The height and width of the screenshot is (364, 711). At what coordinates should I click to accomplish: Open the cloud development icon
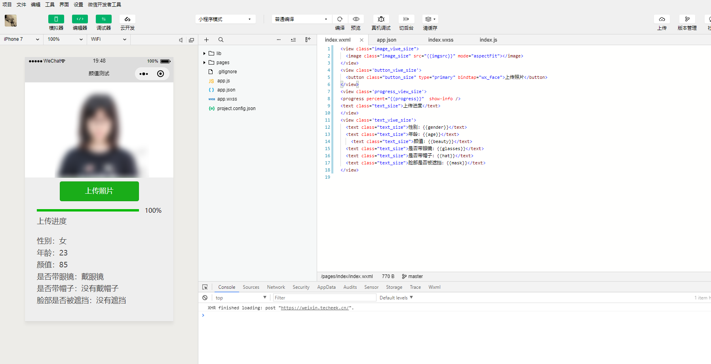pos(127,19)
